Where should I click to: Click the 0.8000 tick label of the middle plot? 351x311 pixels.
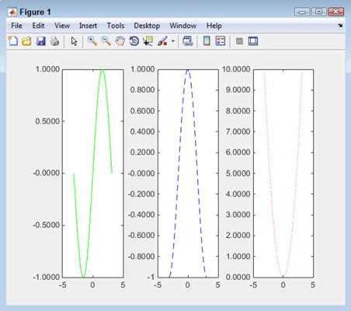[142, 90]
